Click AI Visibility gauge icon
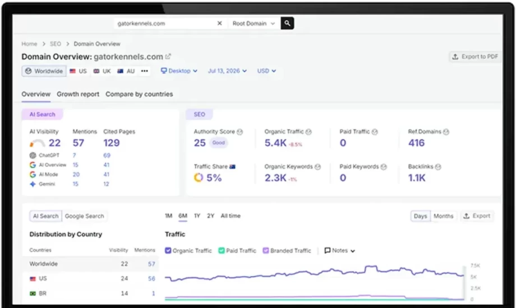Screen dimensions: 516x308 [x=37, y=143]
